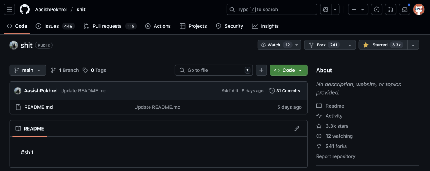The height and width of the screenshot is (171, 430).
Task: Open the Watch notifications dropdown
Action: (279, 45)
